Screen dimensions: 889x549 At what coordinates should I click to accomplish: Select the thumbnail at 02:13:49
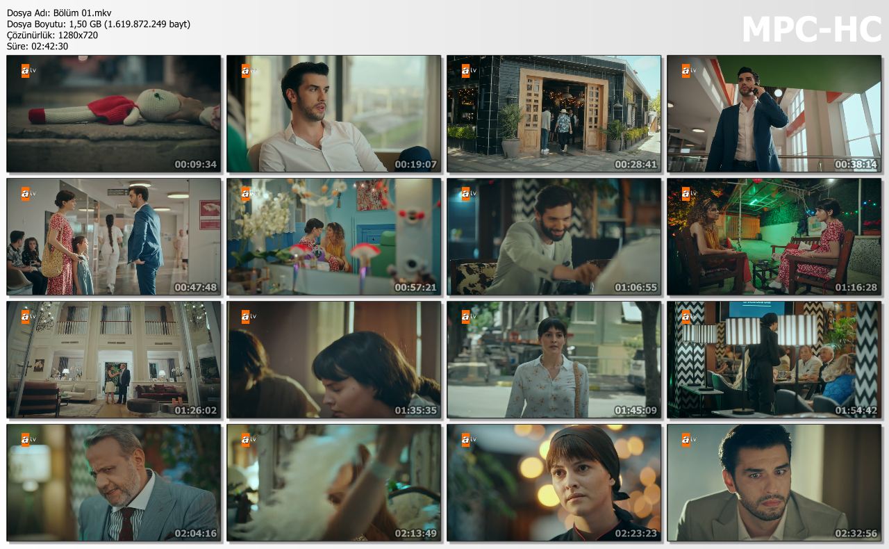coord(334,483)
